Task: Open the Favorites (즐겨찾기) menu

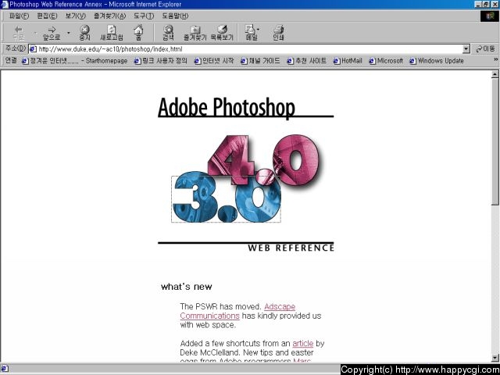Action: 110,16
